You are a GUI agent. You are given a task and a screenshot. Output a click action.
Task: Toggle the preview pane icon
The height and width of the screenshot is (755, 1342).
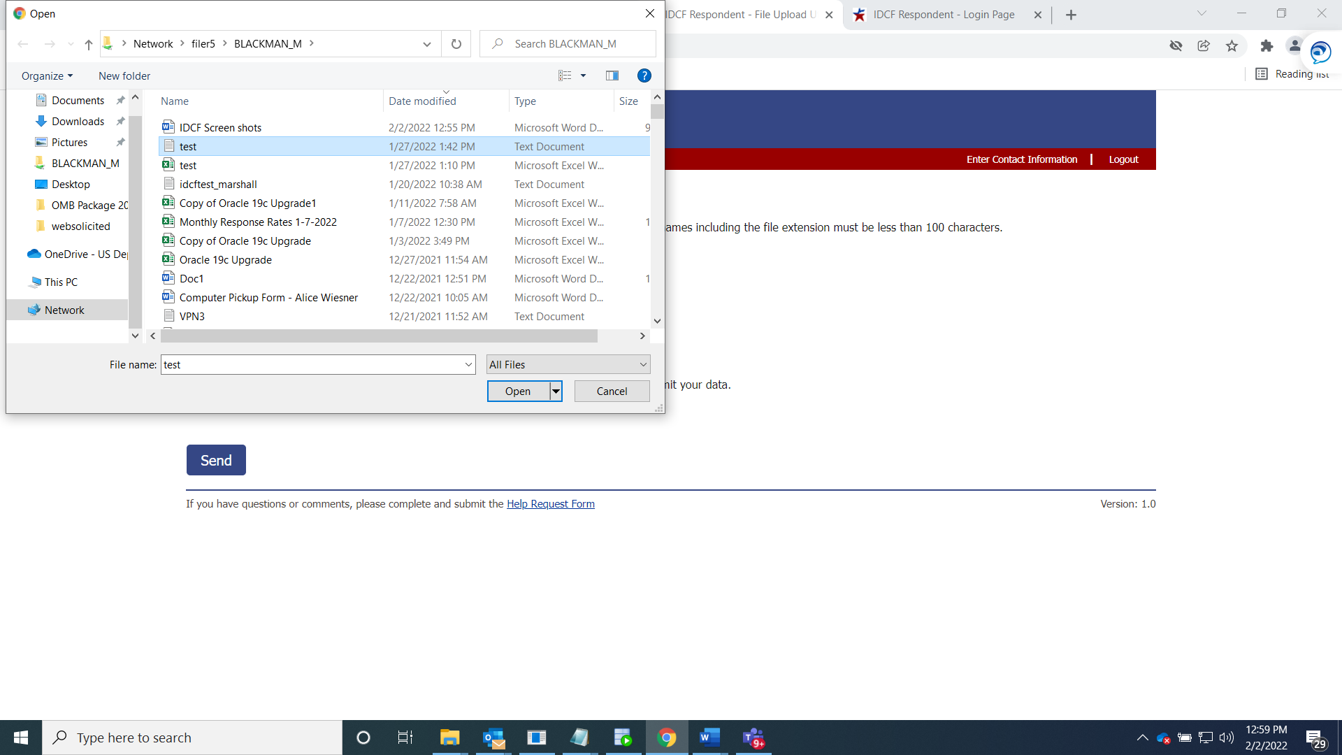pos(612,75)
